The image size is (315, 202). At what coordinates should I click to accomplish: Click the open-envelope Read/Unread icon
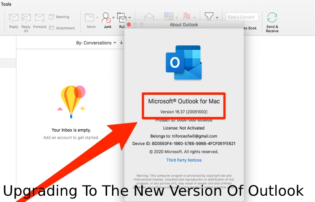149,17
